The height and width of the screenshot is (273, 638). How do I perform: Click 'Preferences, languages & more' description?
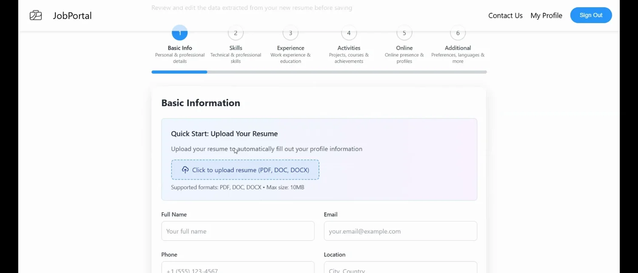(x=458, y=58)
